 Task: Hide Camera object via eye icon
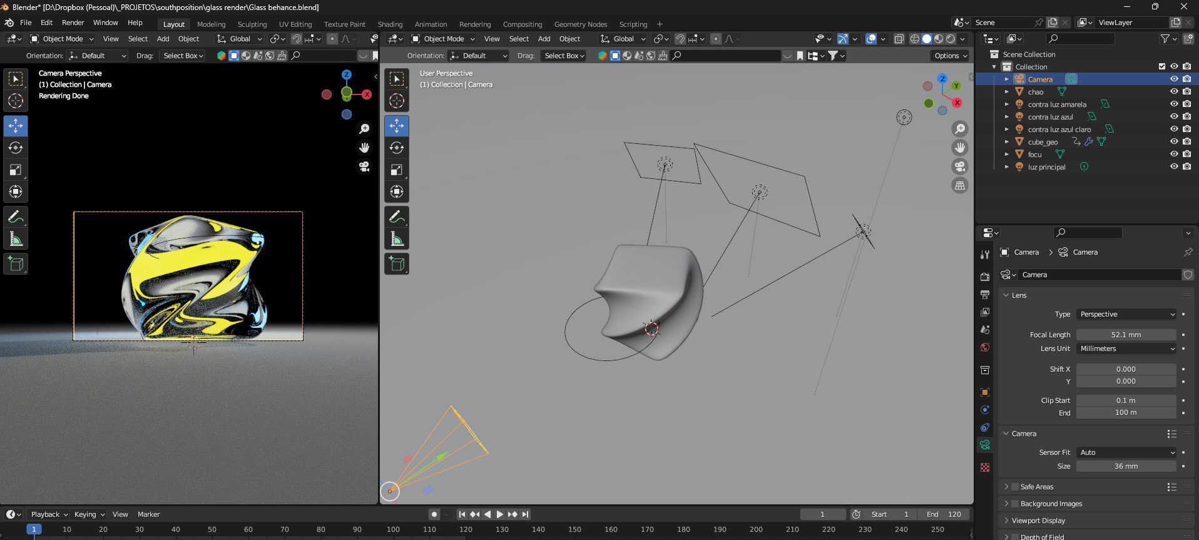click(x=1174, y=79)
